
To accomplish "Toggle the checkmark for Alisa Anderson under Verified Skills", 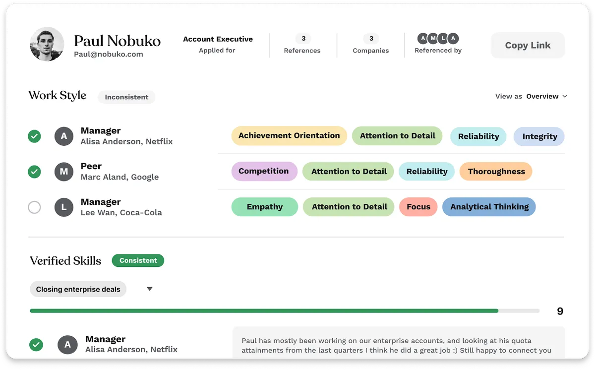I will point(36,344).
